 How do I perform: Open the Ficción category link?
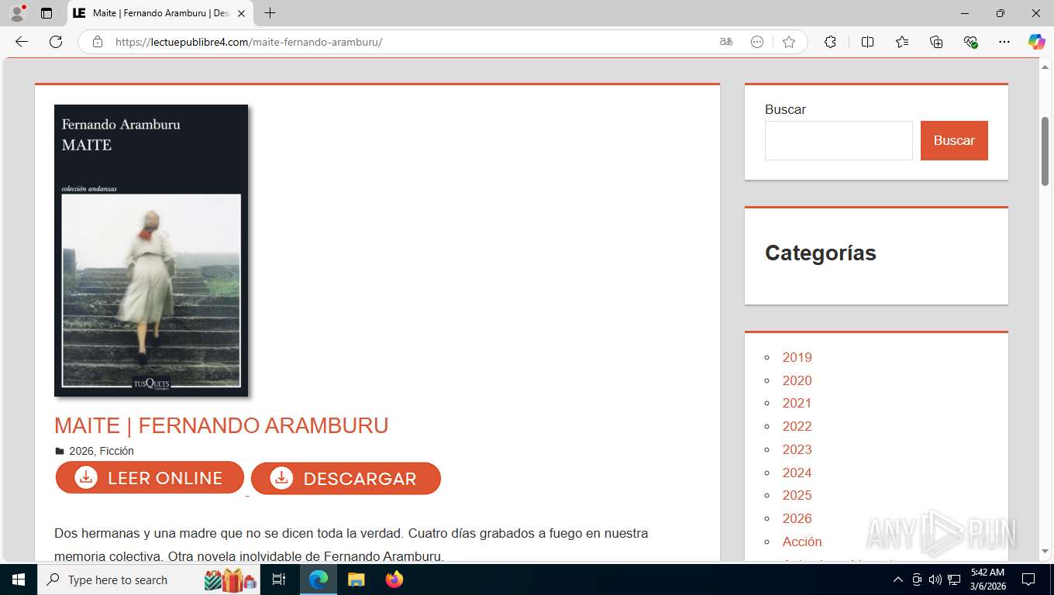pyautogui.click(x=116, y=451)
